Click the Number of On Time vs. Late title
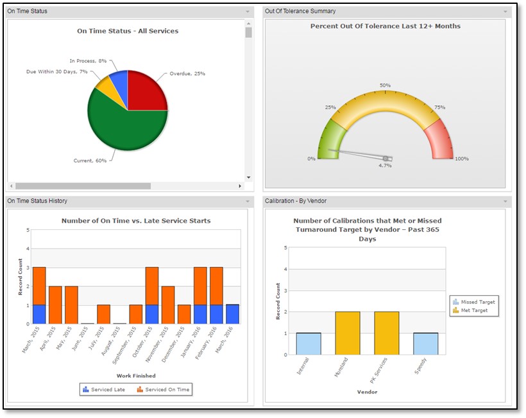526x418 pixels. coord(136,221)
